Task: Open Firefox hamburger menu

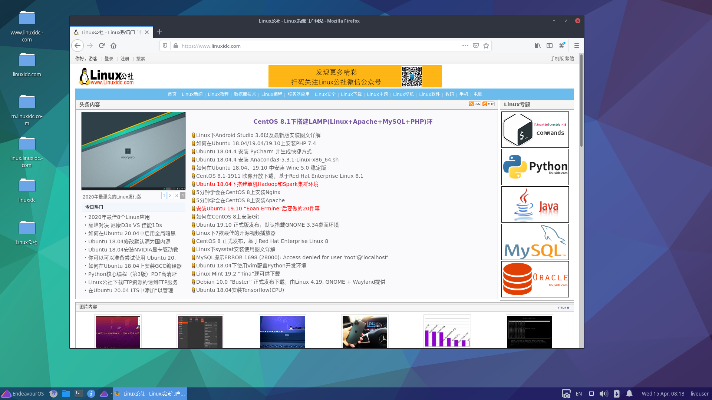Action: tap(576, 46)
